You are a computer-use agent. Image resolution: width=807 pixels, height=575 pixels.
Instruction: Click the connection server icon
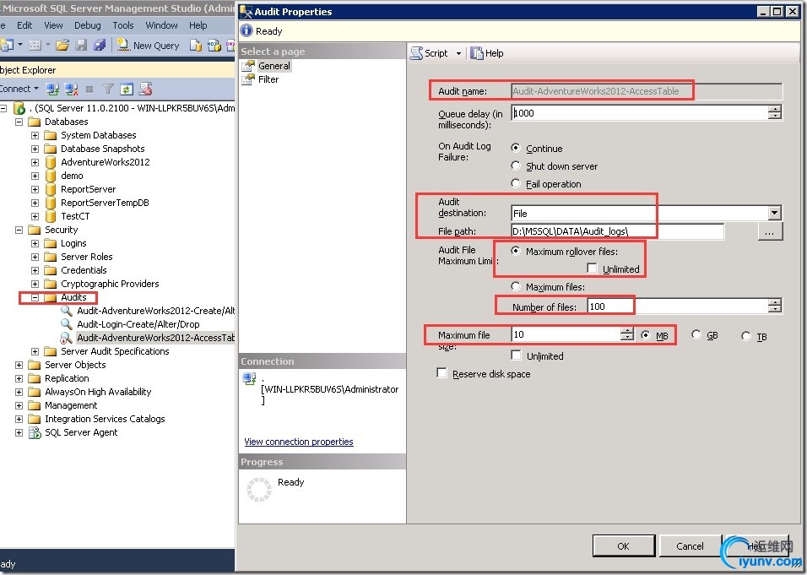249,378
